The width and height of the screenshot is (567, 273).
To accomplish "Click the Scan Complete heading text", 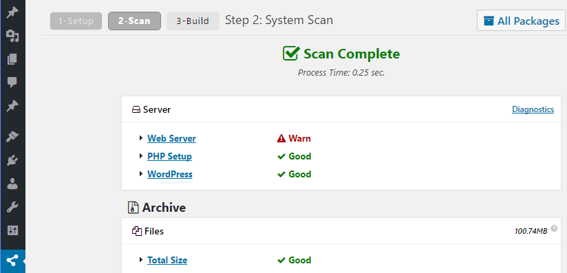I will [x=352, y=54].
